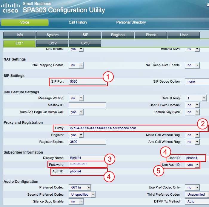Open Use Pref Codec Only dropdown
Screen dimensions: 209x207
coord(192,188)
